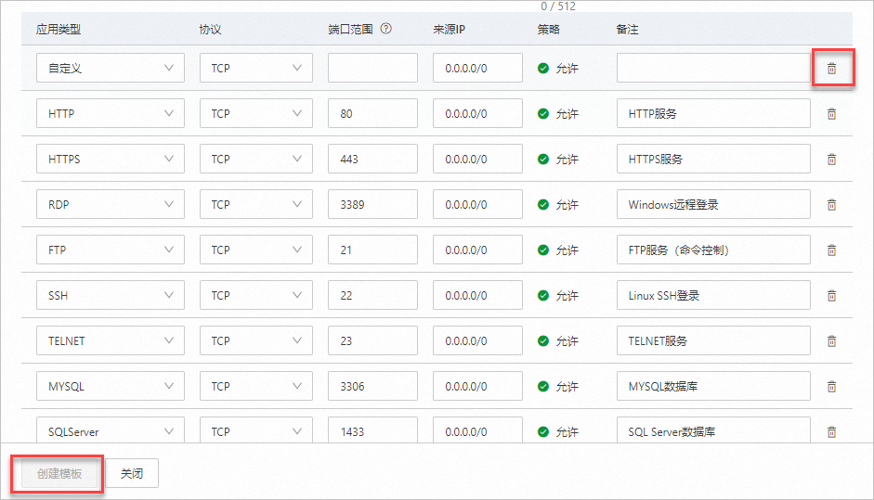Click the 协议 column header

point(210,29)
